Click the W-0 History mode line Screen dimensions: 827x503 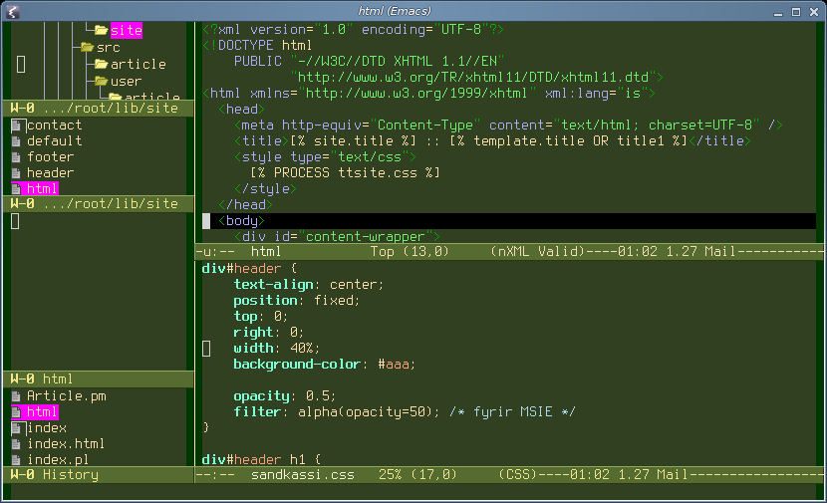click(x=99, y=474)
